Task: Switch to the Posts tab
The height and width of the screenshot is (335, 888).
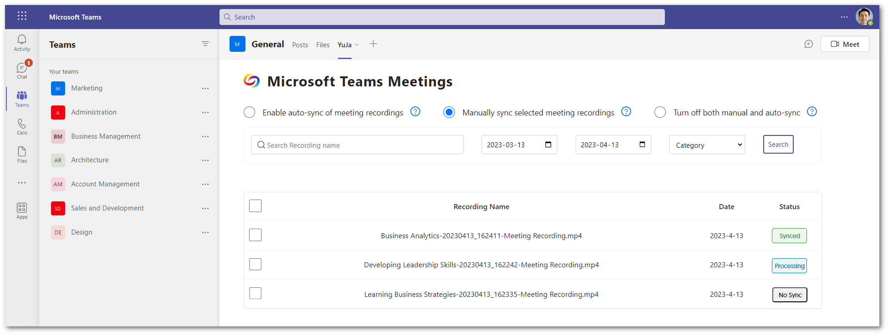Action: [x=300, y=45]
